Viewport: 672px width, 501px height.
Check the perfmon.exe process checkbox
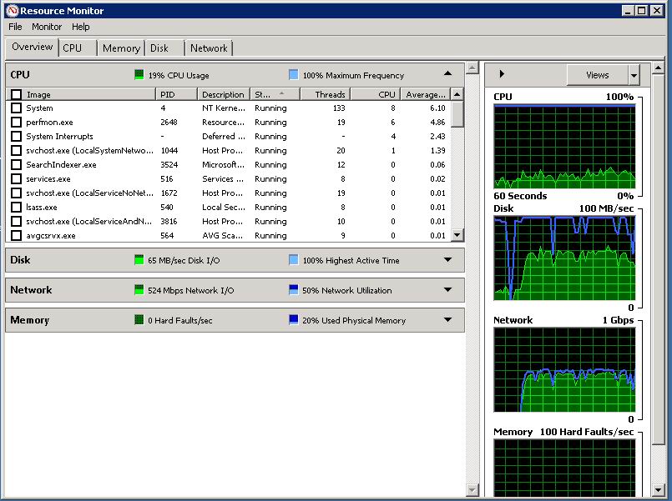coord(16,123)
